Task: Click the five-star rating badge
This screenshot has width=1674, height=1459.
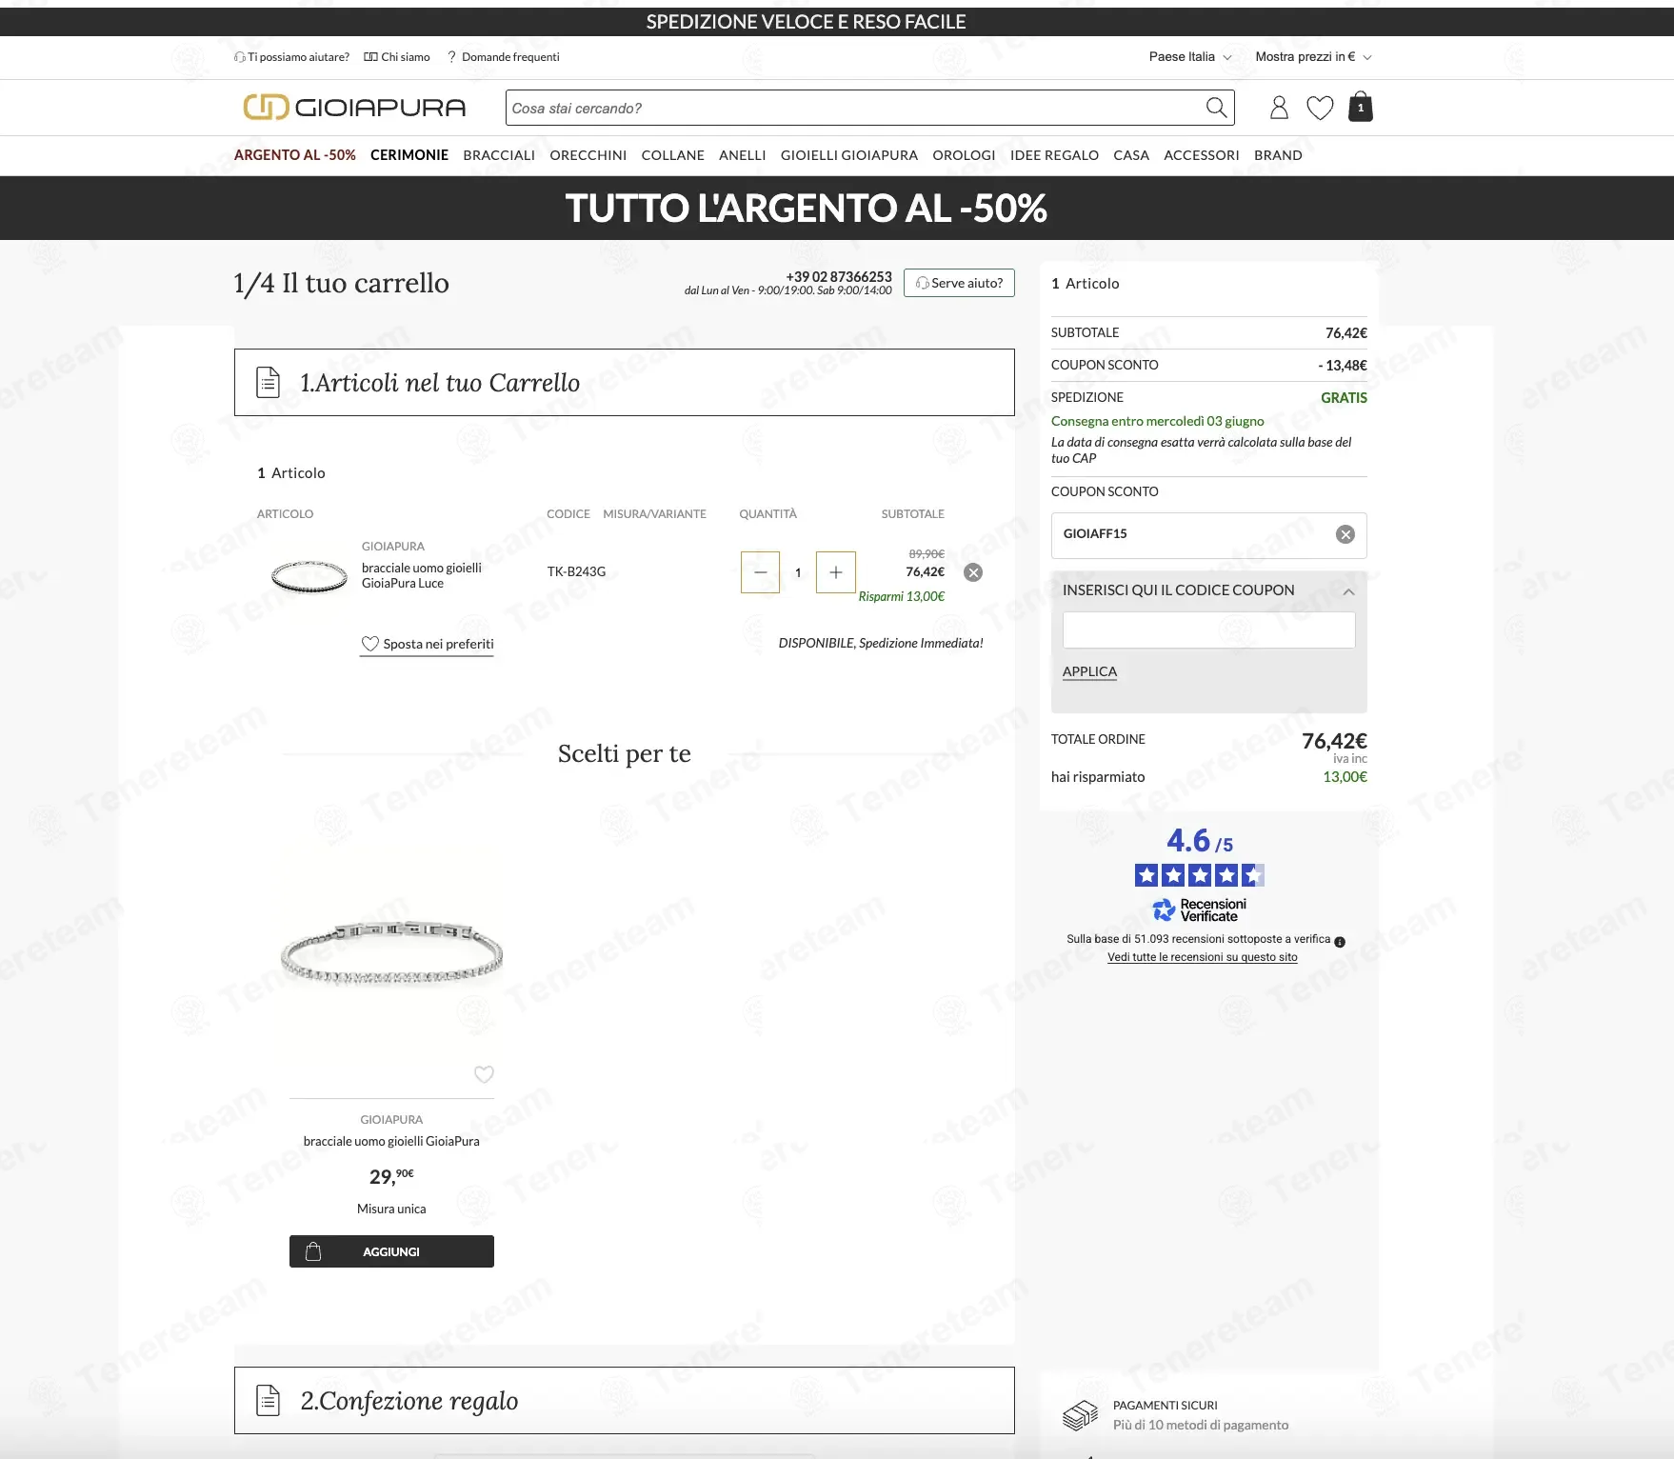Action: pyautogui.click(x=1200, y=875)
